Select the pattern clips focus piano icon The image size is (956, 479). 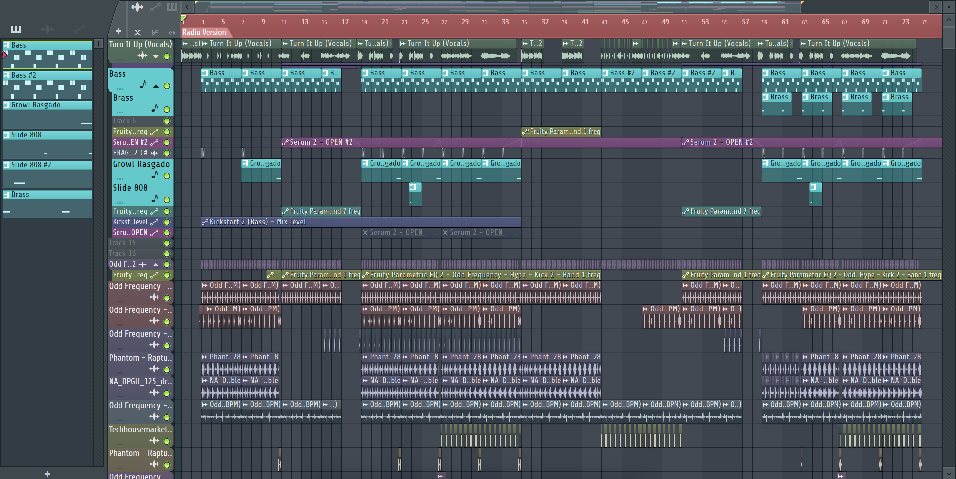click(x=172, y=7)
